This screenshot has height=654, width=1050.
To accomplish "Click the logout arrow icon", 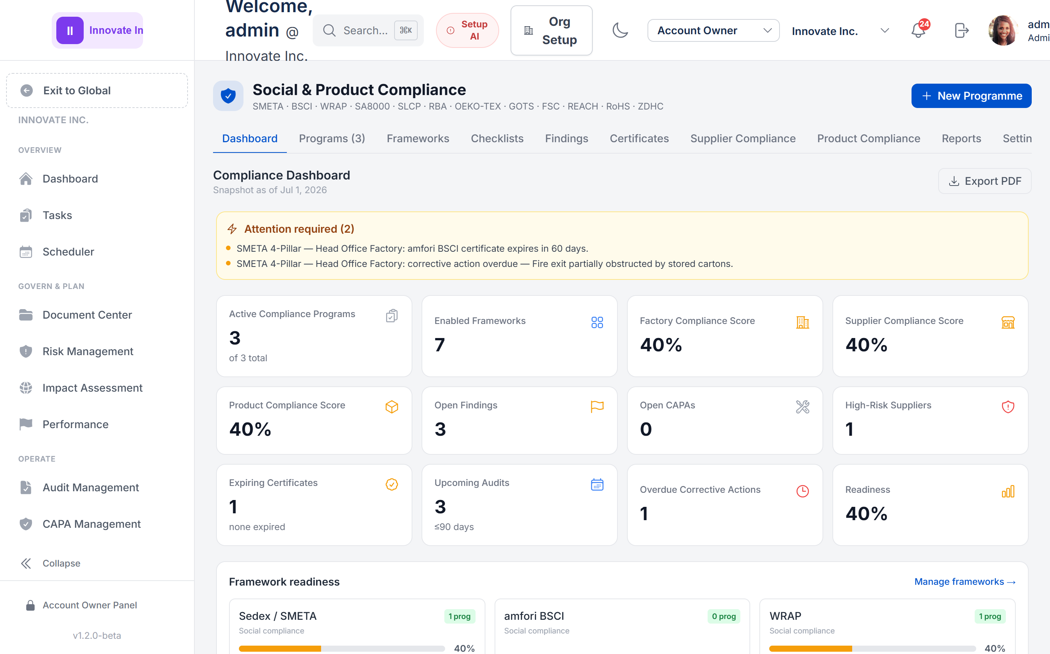I will [x=961, y=30].
